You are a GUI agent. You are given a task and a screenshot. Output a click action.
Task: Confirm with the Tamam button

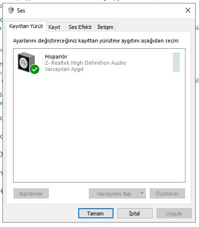[96, 213]
